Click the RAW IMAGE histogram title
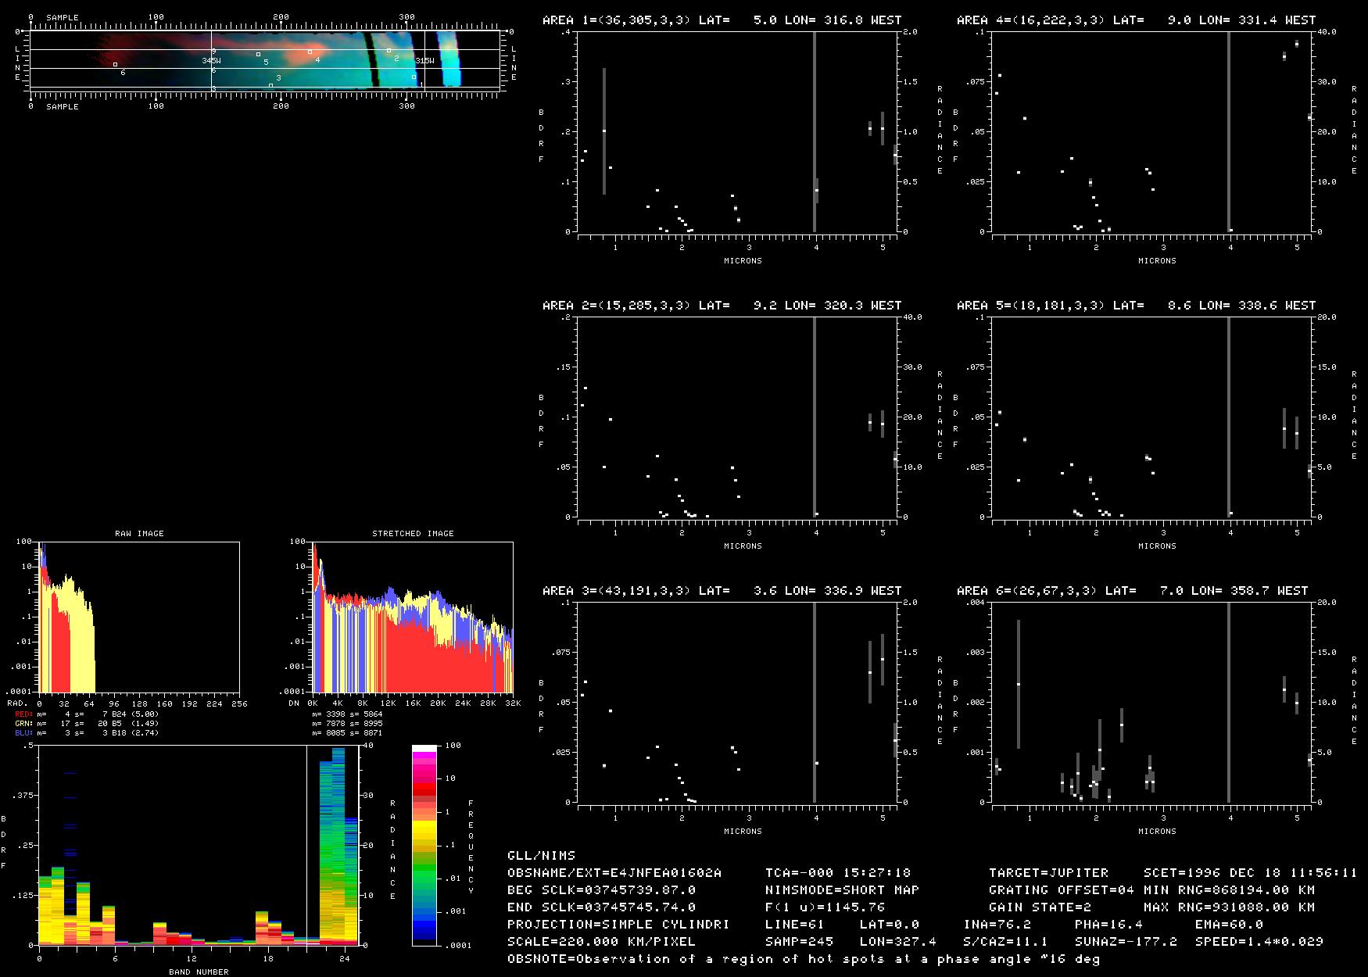 coord(139,534)
